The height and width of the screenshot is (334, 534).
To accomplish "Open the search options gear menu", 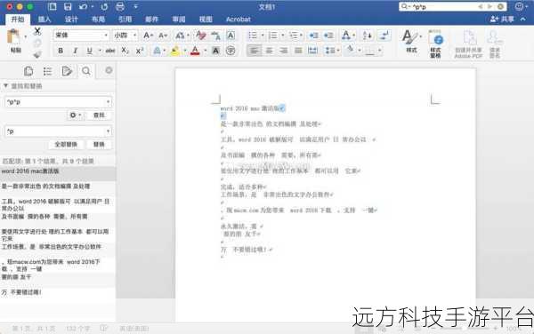I will tap(76, 115).
